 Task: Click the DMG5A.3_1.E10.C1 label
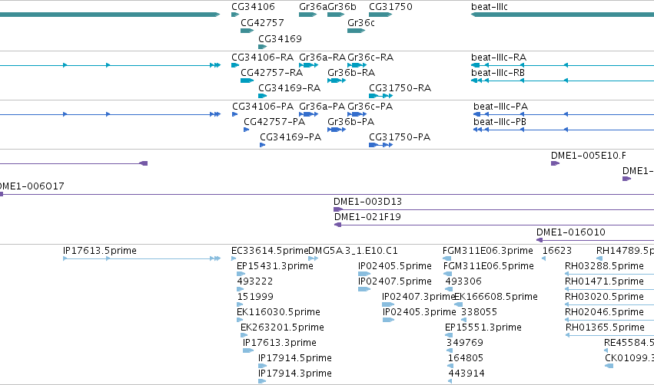pyautogui.click(x=353, y=251)
